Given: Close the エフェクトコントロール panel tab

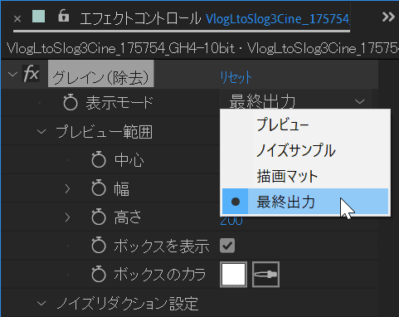Looking at the screenshot, I should [17, 19].
